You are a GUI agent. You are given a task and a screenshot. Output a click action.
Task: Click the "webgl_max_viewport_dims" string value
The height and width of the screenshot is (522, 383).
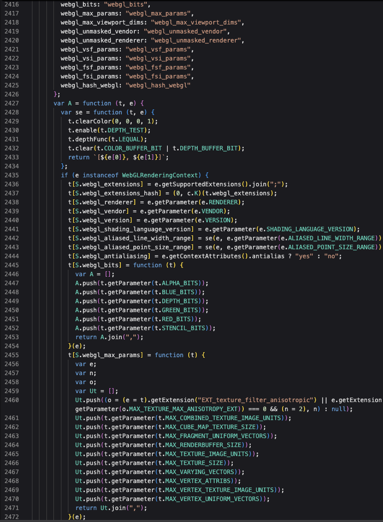click(196, 22)
